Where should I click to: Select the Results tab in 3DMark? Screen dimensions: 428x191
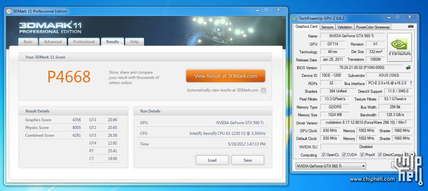point(113,42)
